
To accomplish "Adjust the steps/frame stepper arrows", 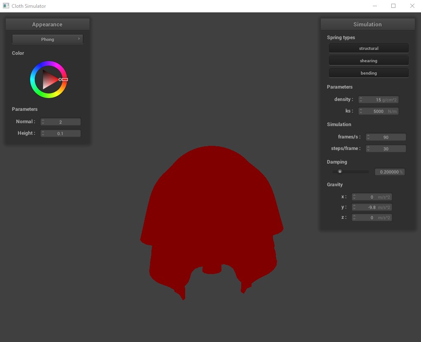I will [368, 149].
